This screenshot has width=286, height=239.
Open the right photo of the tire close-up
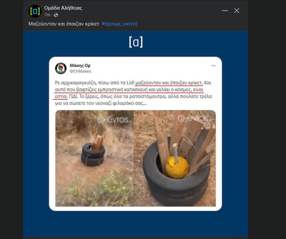coord(175,158)
